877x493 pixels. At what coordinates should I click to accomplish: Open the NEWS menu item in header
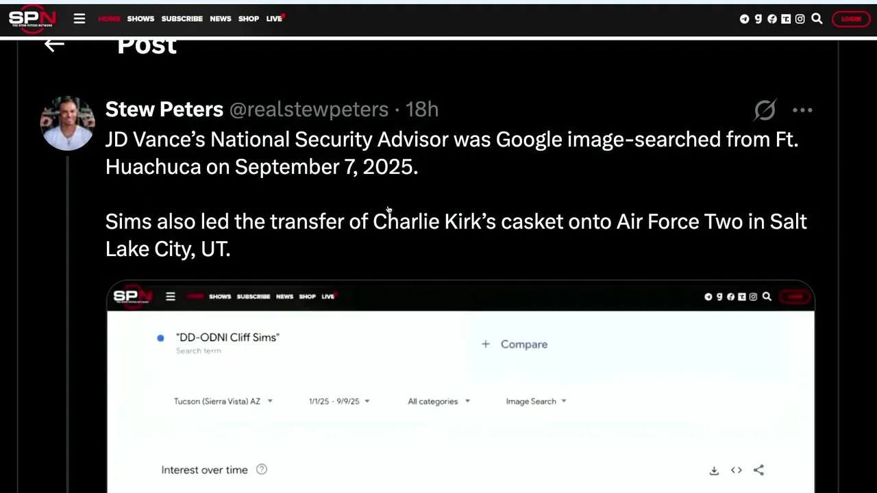click(x=221, y=19)
